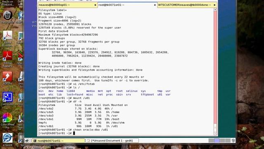
Task: Click the '/dev/sda1' filesystem row
Action: point(79,119)
